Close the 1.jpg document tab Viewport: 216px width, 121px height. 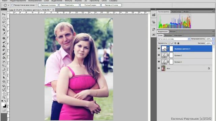pos(53,10)
